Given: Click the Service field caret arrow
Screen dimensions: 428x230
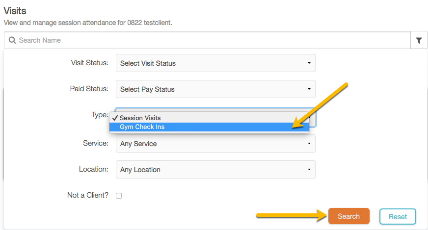Looking at the screenshot, I should click(309, 144).
